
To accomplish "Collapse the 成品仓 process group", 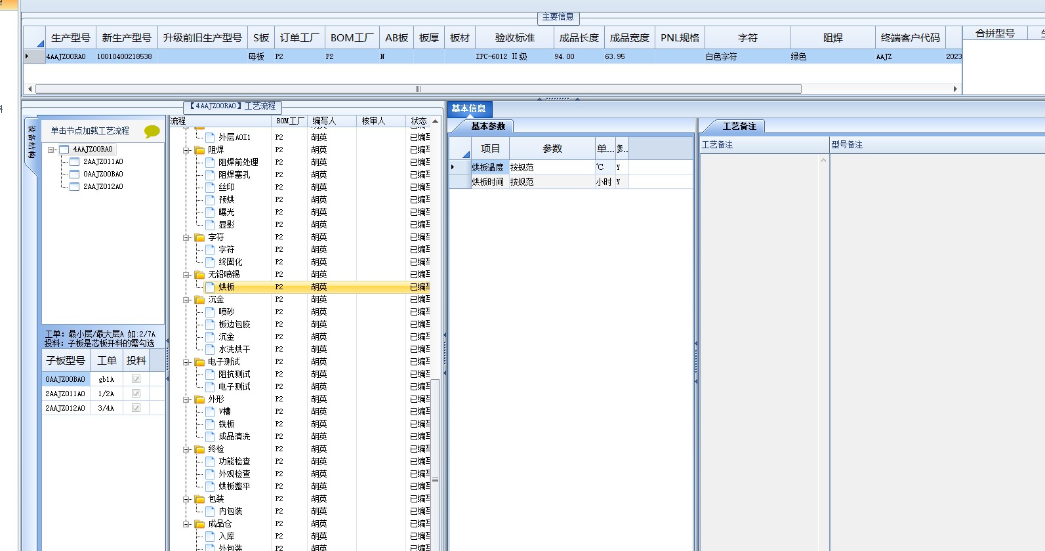I will [x=186, y=524].
